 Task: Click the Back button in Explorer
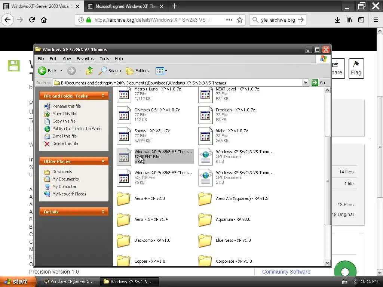[x=47, y=71]
